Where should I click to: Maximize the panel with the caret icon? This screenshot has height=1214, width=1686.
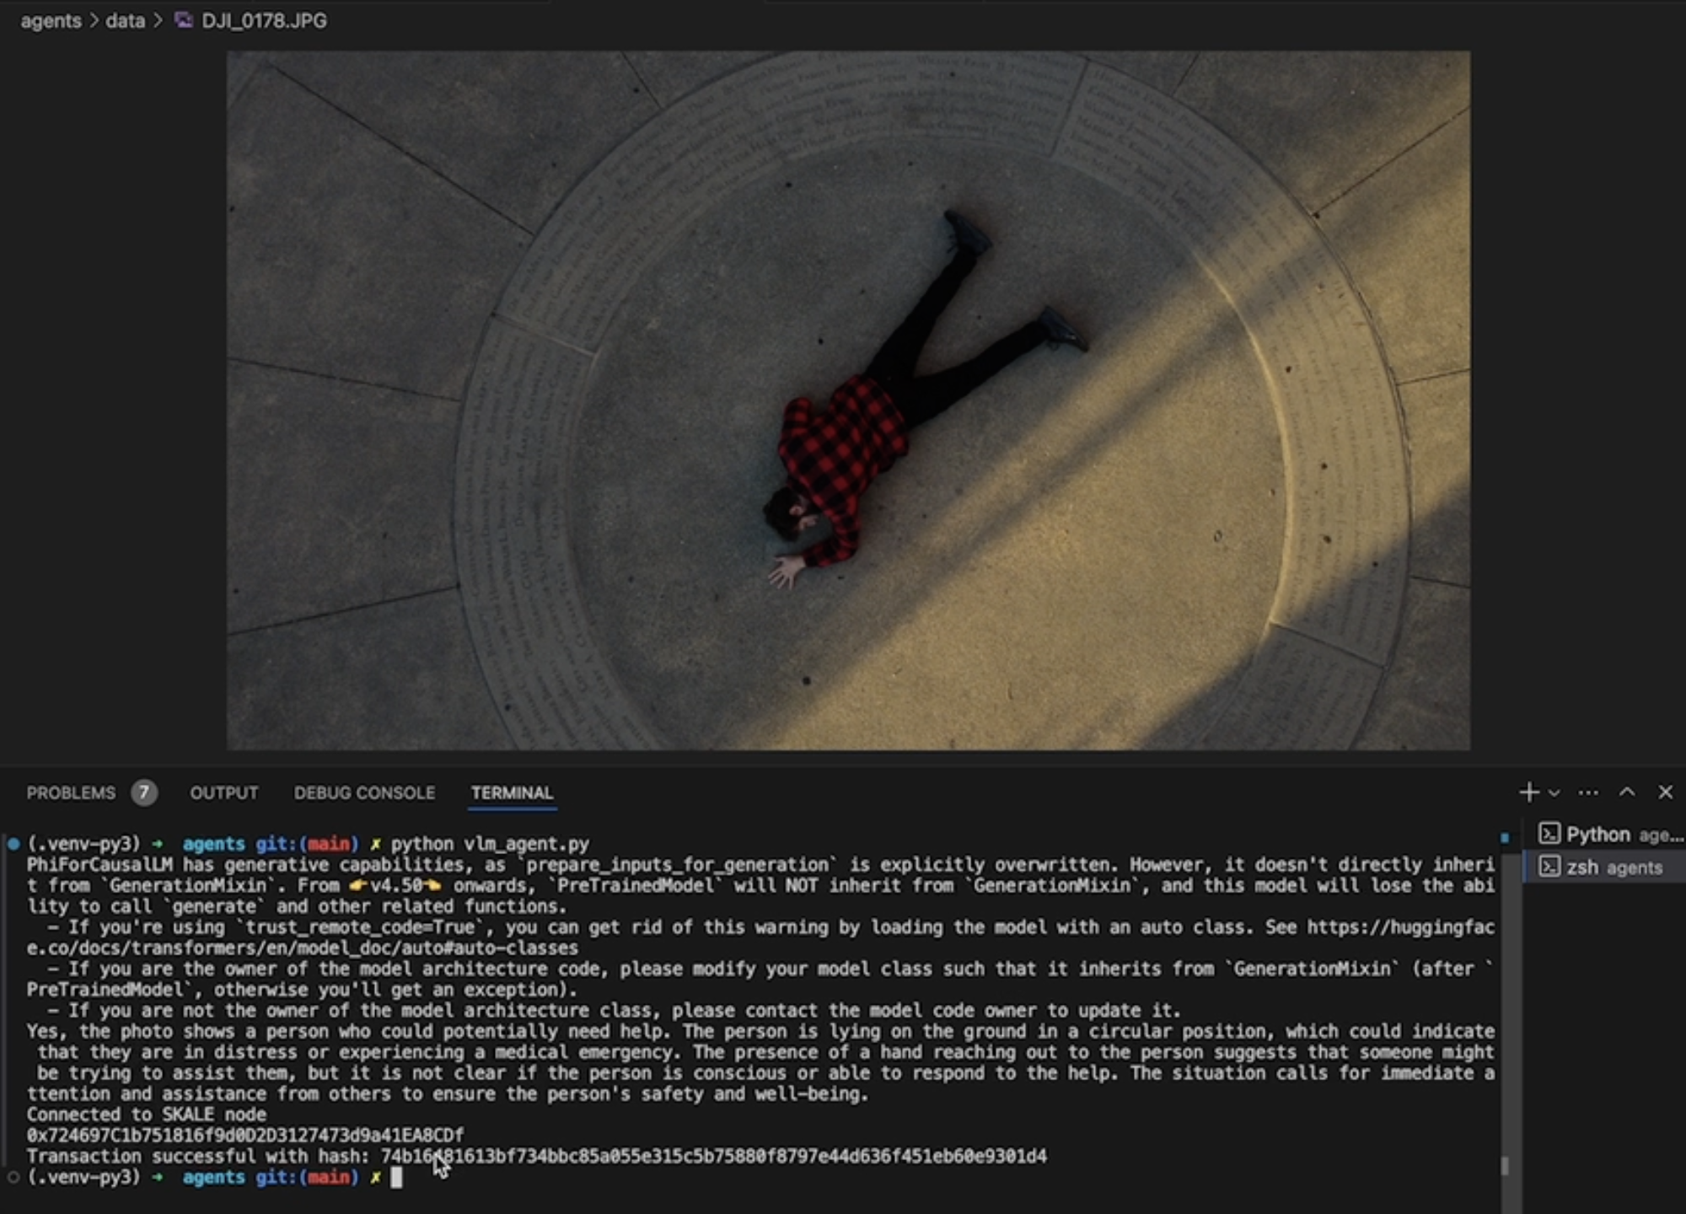coord(1627,792)
